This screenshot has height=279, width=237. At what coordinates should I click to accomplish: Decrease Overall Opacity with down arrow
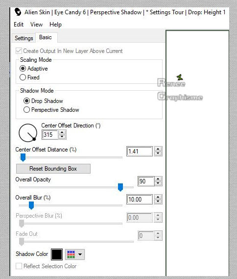tap(158, 183)
